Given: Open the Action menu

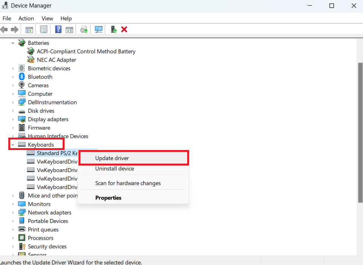Looking at the screenshot, I should pyautogui.click(x=26, y=18).
